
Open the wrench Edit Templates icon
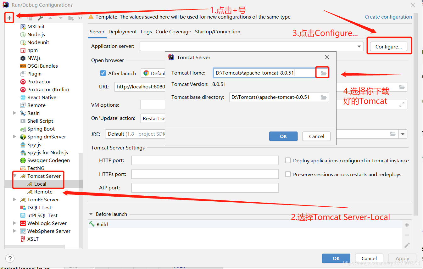pos(40,18)
